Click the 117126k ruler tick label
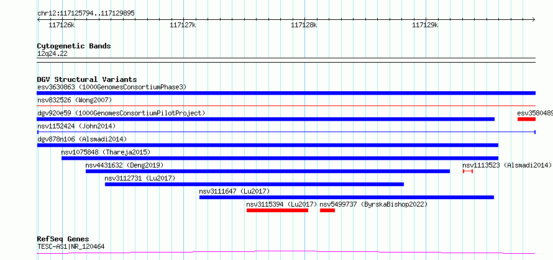Image resolution: width=553 pixels, height=260 pixels. (x=62, y=25)
